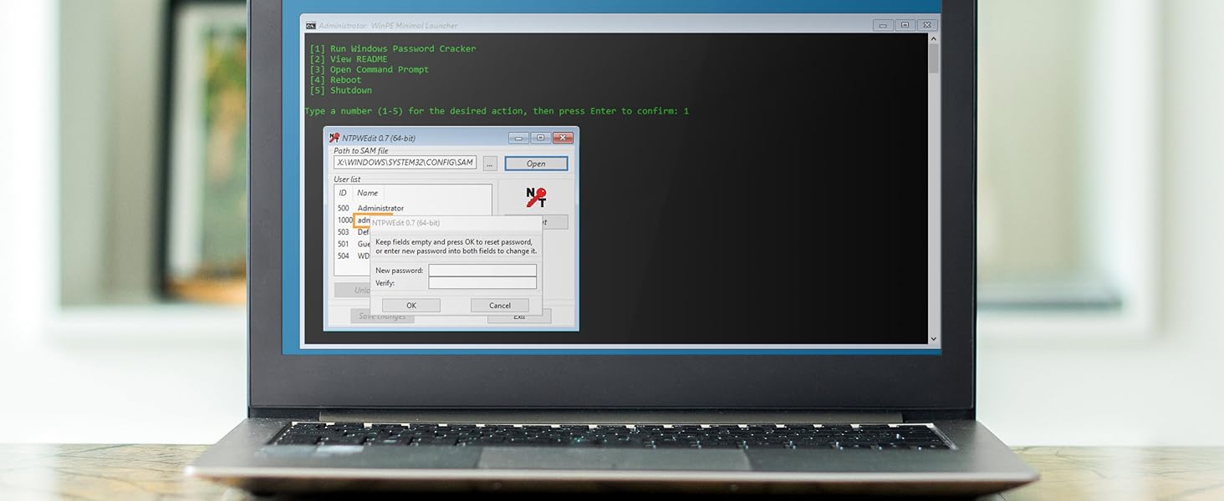Select the Administrator user row
The image size is (1224, 501).
tap(413, 208)
